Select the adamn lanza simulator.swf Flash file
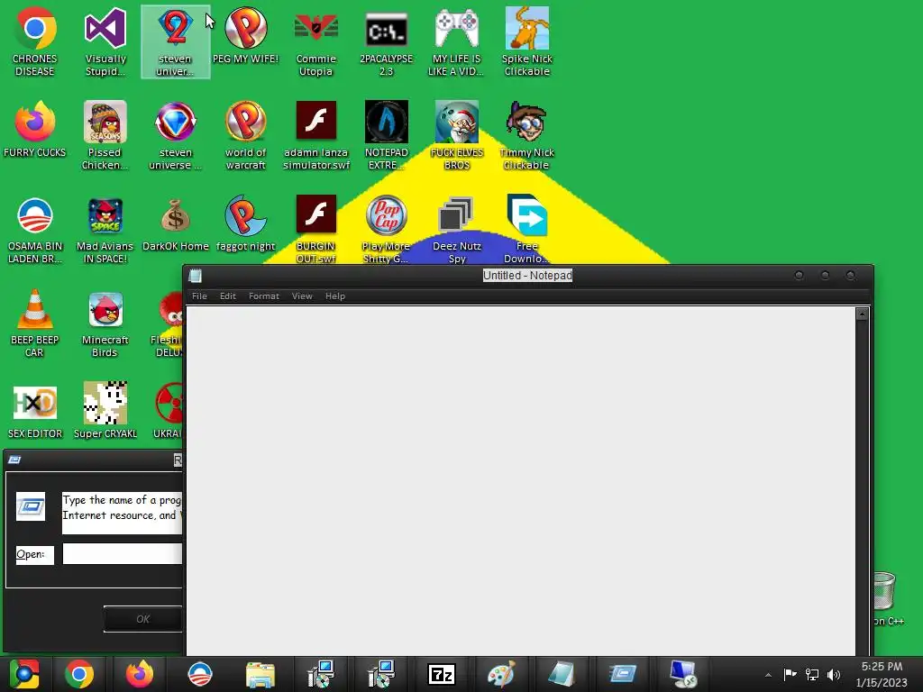 tap(316, 136)
